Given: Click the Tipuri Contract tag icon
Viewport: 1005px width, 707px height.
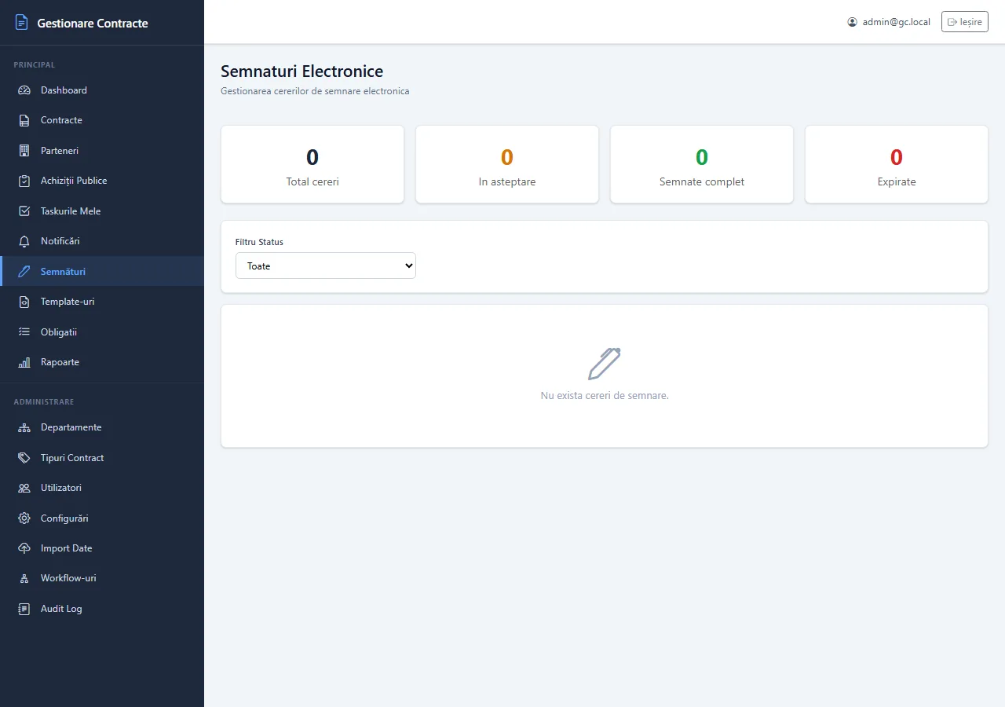Looking at the screenshot, I should (24, 458).
